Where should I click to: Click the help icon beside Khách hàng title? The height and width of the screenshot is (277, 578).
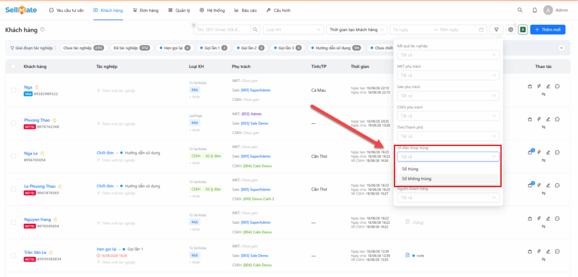pos(42,29)
